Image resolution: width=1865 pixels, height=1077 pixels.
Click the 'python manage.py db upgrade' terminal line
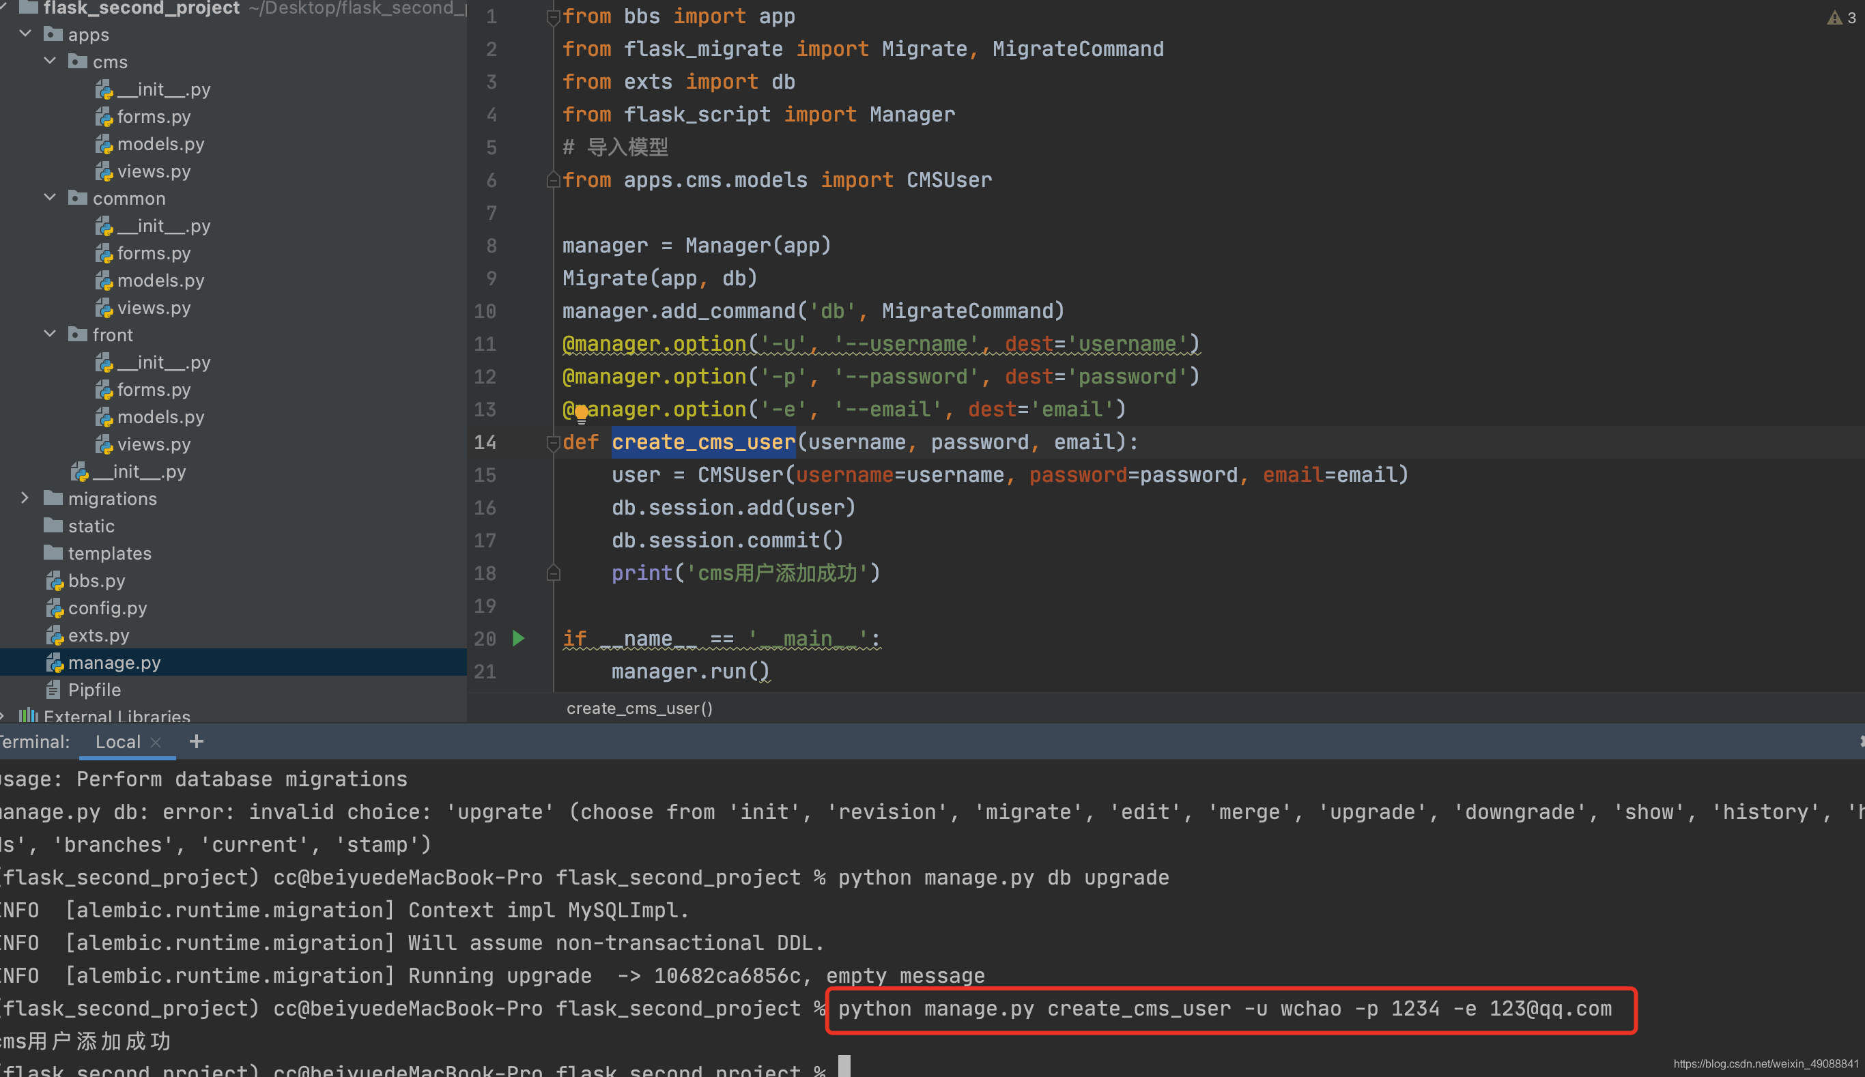(x=1003, y=877)
